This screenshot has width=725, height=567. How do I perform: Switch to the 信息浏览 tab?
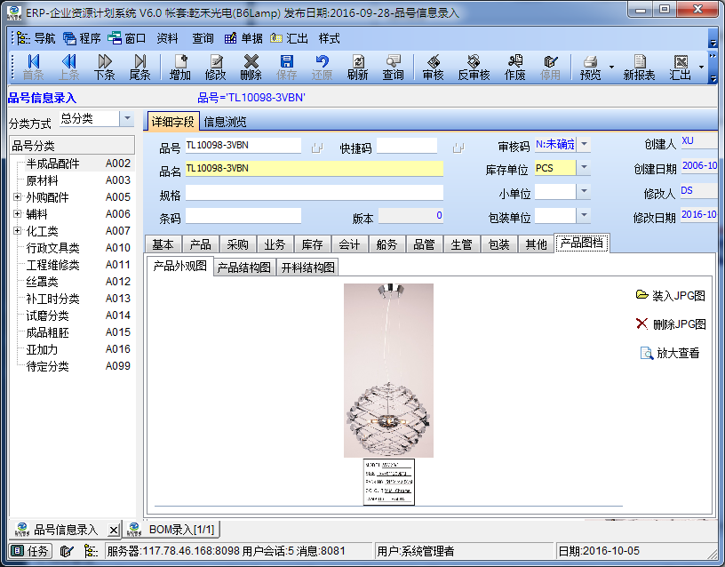[225, 122]
